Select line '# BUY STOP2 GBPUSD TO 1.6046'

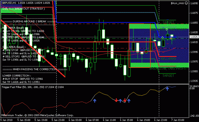pyautogui.click(x=23, y=37)
